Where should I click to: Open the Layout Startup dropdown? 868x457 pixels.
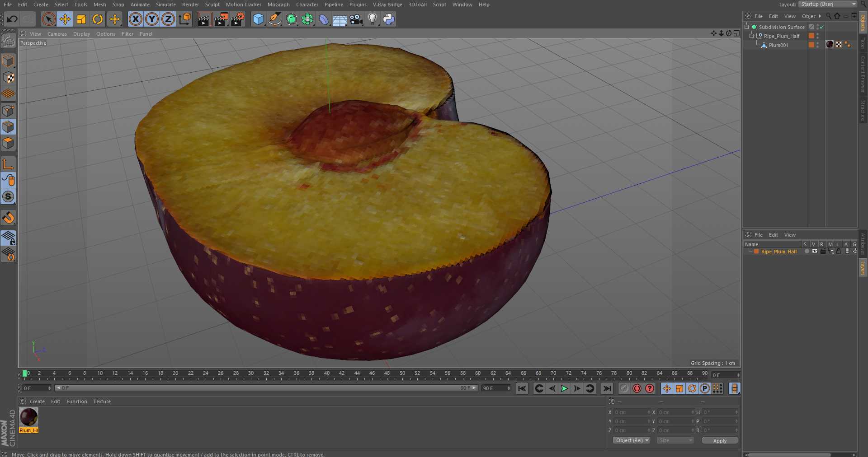pyautogui.click(x=827, y=4)
